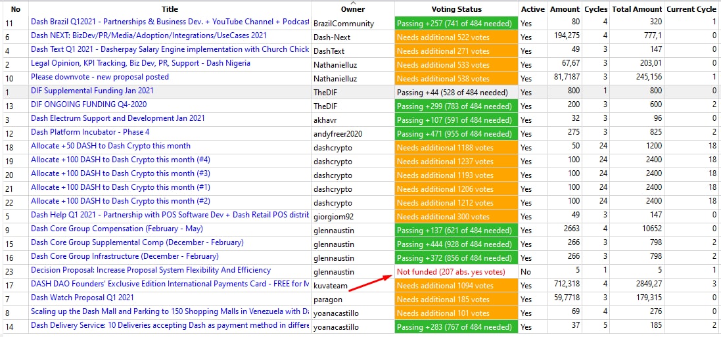
Task: Open Dash Core Group Supplemental Comp link
Action: 137,242
